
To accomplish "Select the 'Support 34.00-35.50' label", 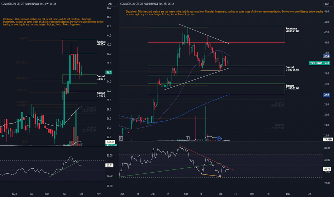I will click(x=292, y=68).
